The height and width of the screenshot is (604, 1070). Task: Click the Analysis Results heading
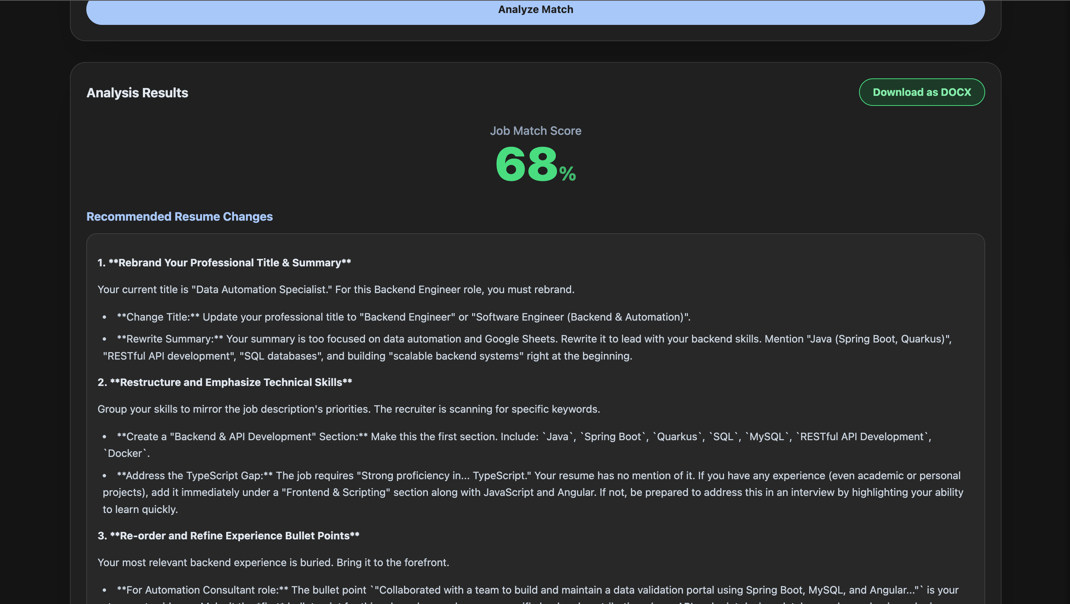pos(137,92)
